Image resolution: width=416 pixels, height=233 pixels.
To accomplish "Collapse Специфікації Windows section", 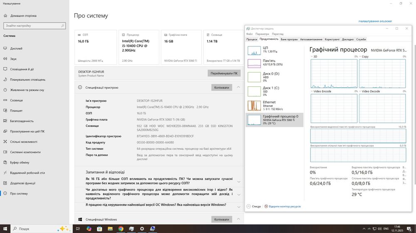I will click(238, 219).
